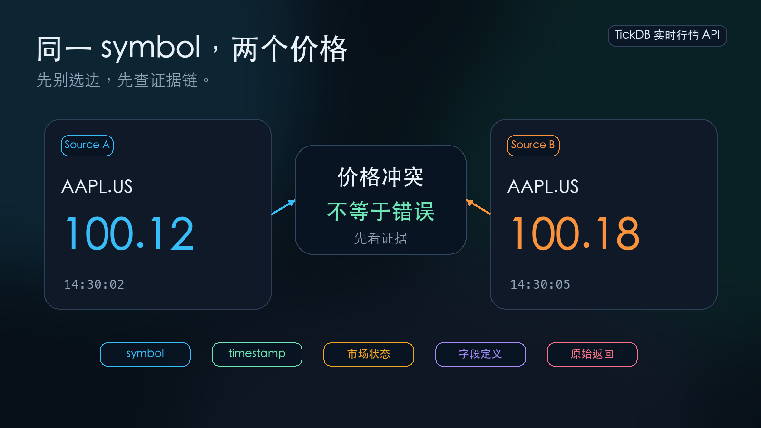Click the 市场状态 orange tag

369,354
